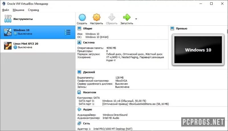Click the Сбросить (Discard) arrow icon
Screen dimensions: 228x131
point(112,17)
